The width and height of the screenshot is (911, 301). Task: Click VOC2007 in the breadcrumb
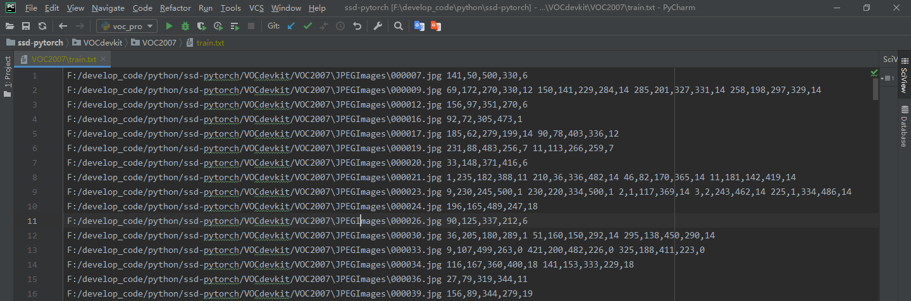tap(154, 43)
